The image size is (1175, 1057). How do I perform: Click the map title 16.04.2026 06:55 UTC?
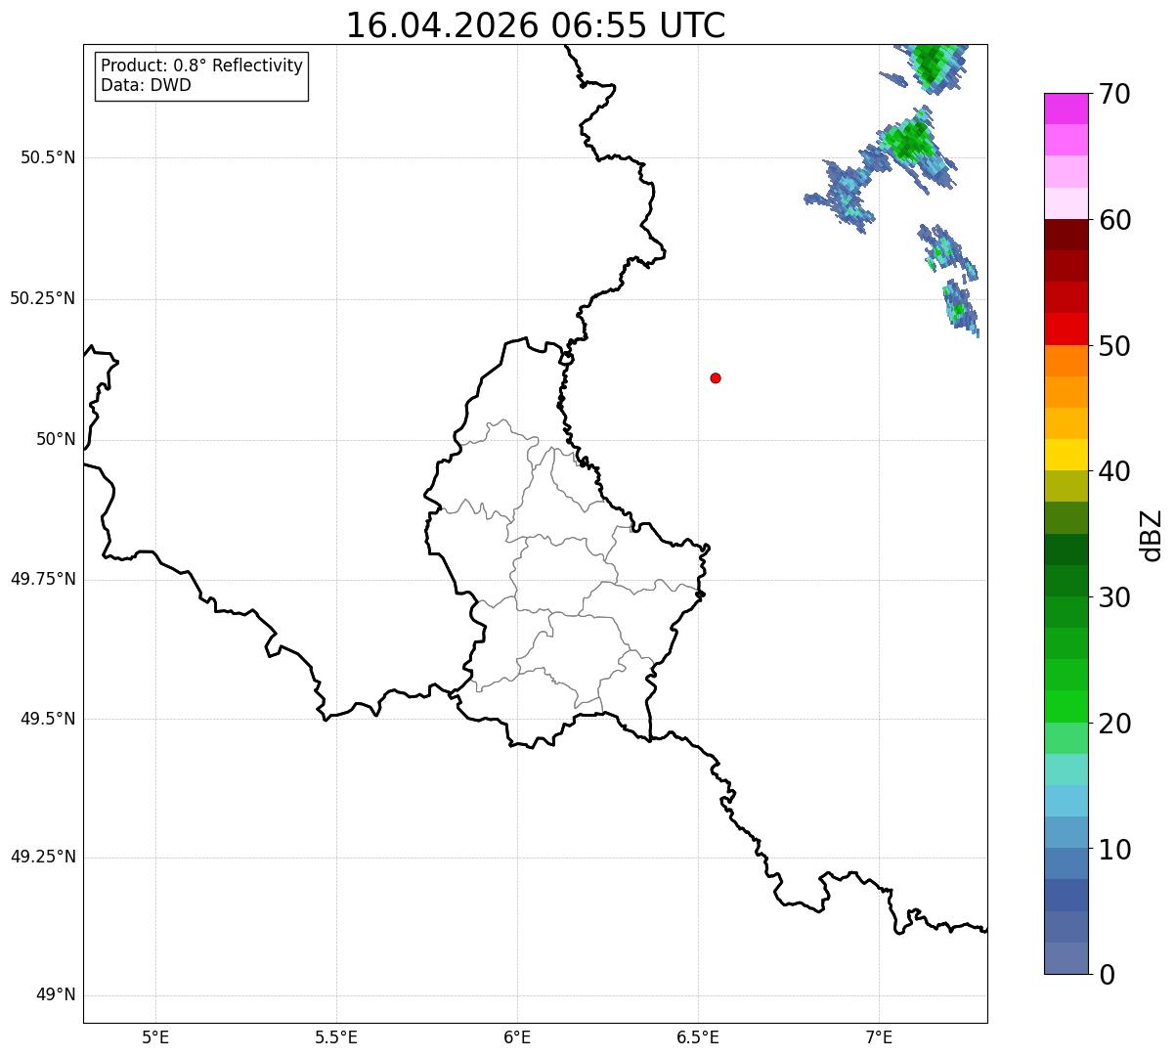point(536,25)
